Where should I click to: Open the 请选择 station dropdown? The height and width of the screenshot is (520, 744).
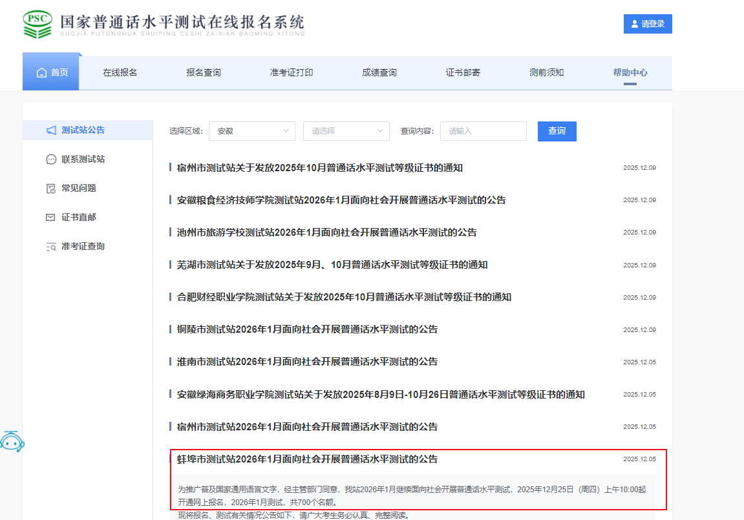(x=346, y=131)
